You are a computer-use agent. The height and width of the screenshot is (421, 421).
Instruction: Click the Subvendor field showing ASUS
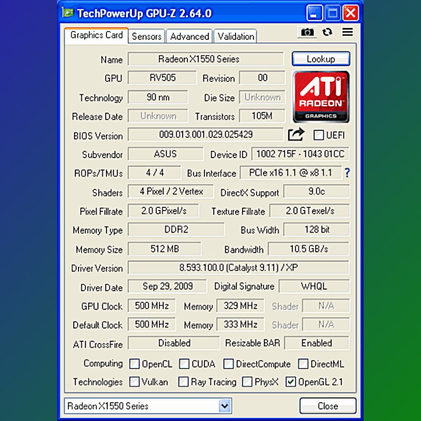(x=165, y=154)
